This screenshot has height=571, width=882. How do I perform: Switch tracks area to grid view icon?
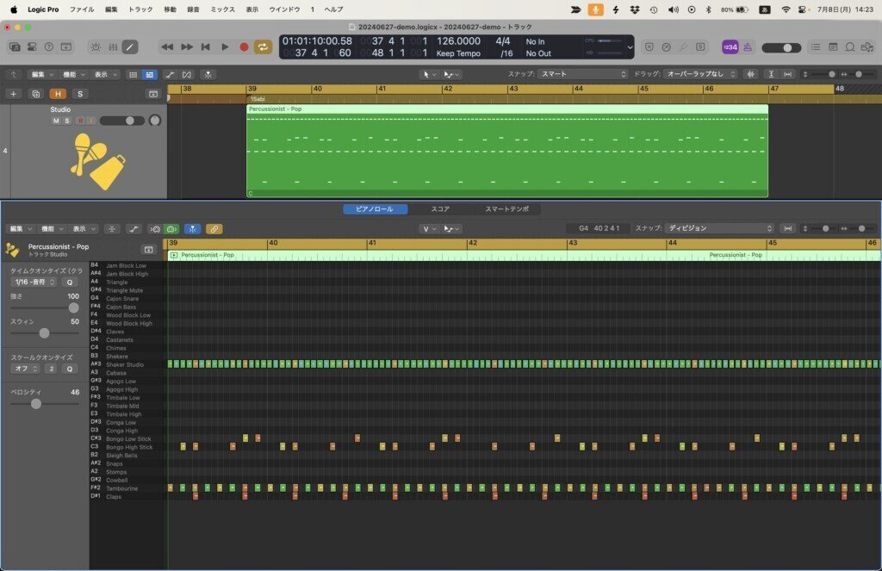[x=133, y=74]
